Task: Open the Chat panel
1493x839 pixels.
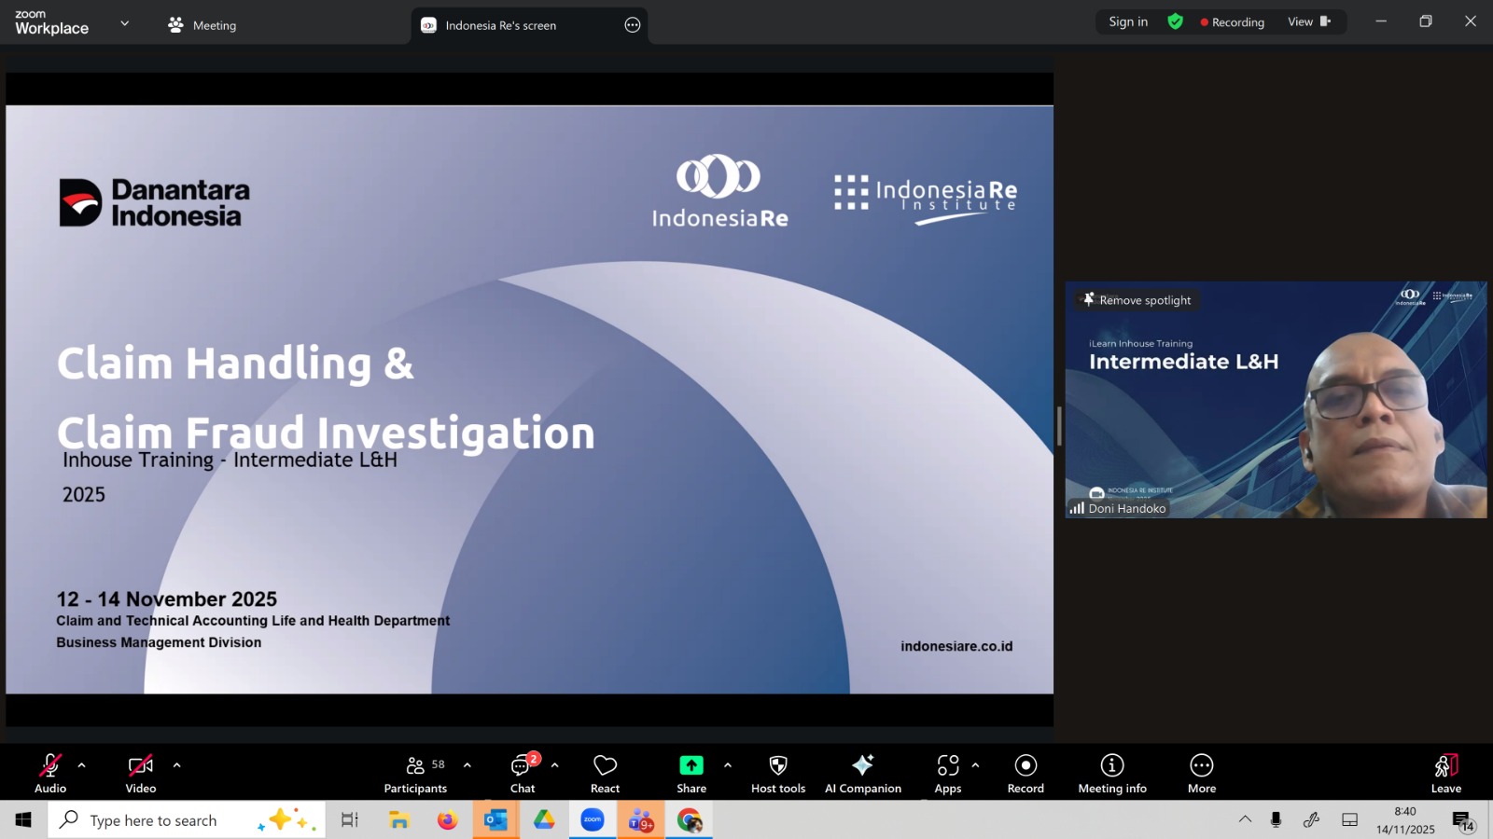Action: [523, 773]
